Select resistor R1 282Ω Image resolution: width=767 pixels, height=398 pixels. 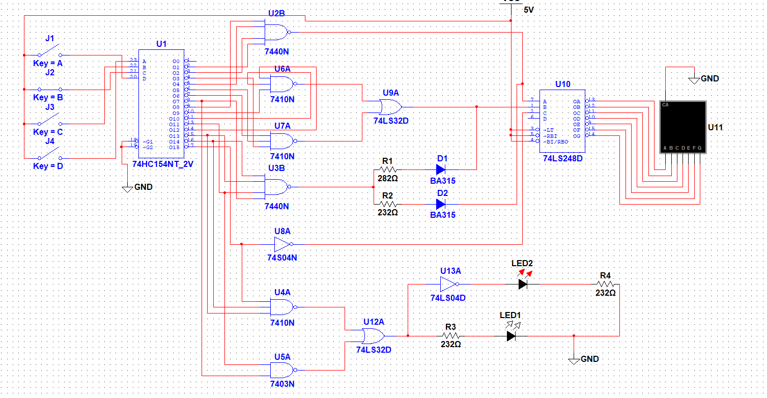point(387,169)
